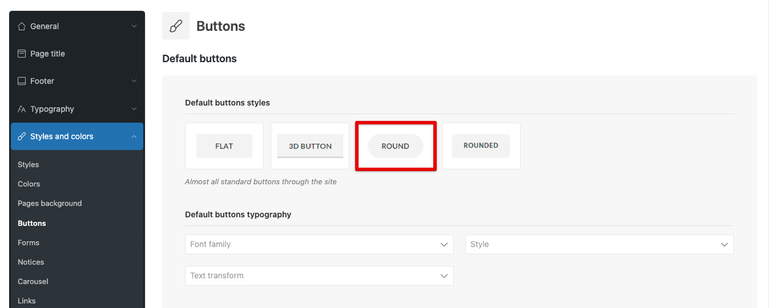The width and height of the screenshot is (769, 308).
Task: Go to Pages background settings
Action: coord(50,204)
